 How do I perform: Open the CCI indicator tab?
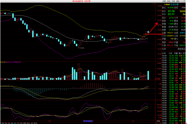pyautogui.click(x=18, y=123)
